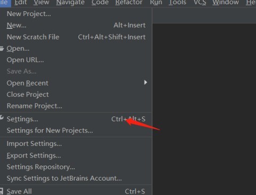The image size is (256, 195).
Task: Choose New Project... from the File menu
Action: [x=76, y=14]
